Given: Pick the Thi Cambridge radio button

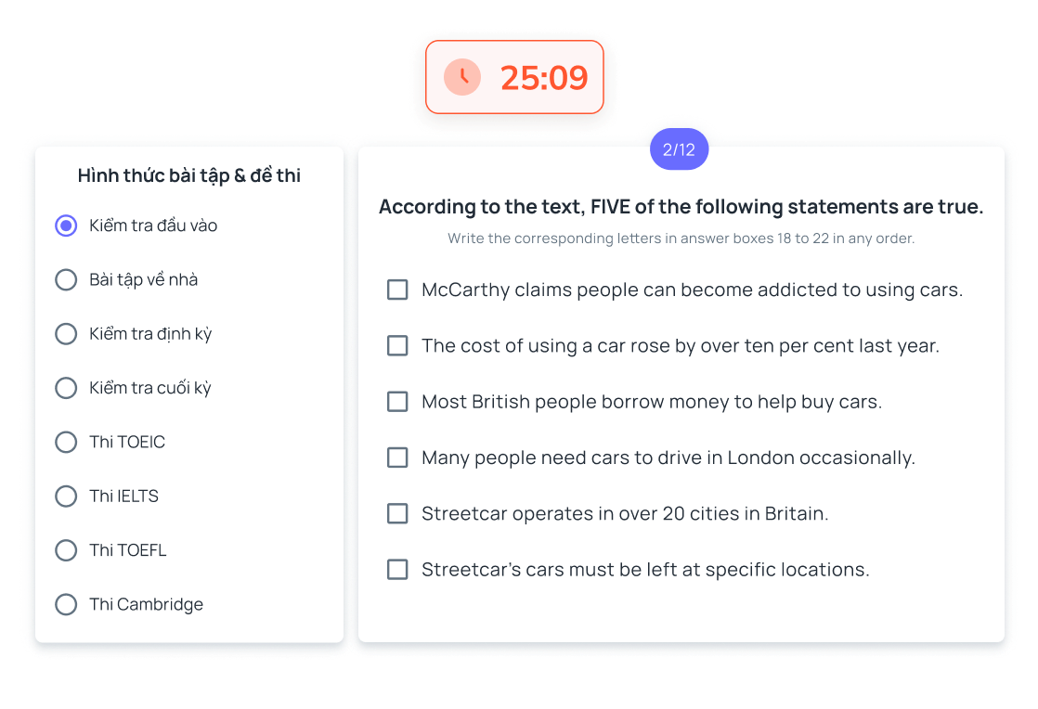Looking at the screenshot, I should click(x=66, y=605).
